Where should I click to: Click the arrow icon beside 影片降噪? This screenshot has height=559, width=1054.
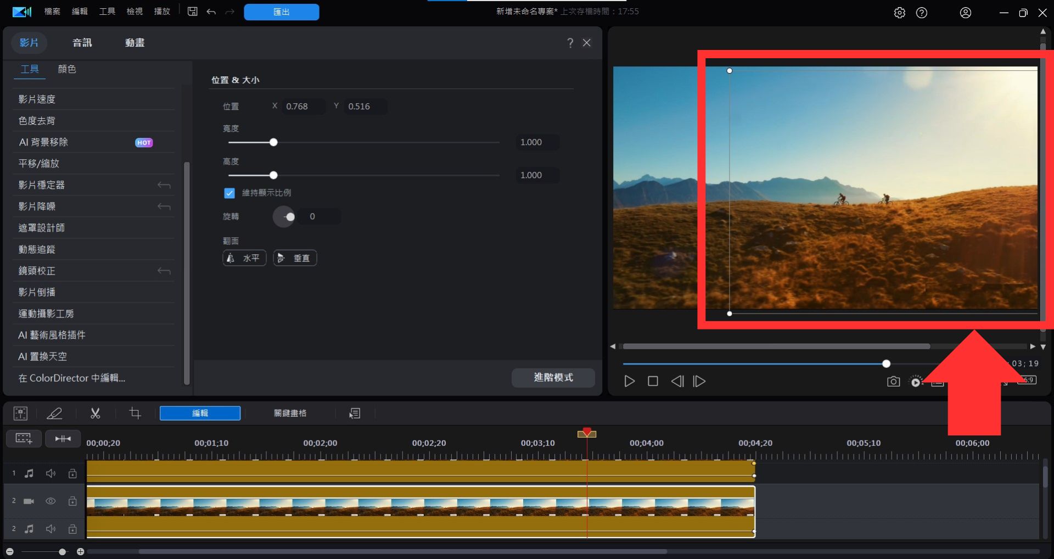[x=164, y=206]
